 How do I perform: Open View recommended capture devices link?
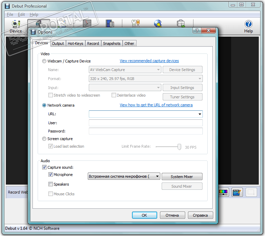(x=149, y=61)
